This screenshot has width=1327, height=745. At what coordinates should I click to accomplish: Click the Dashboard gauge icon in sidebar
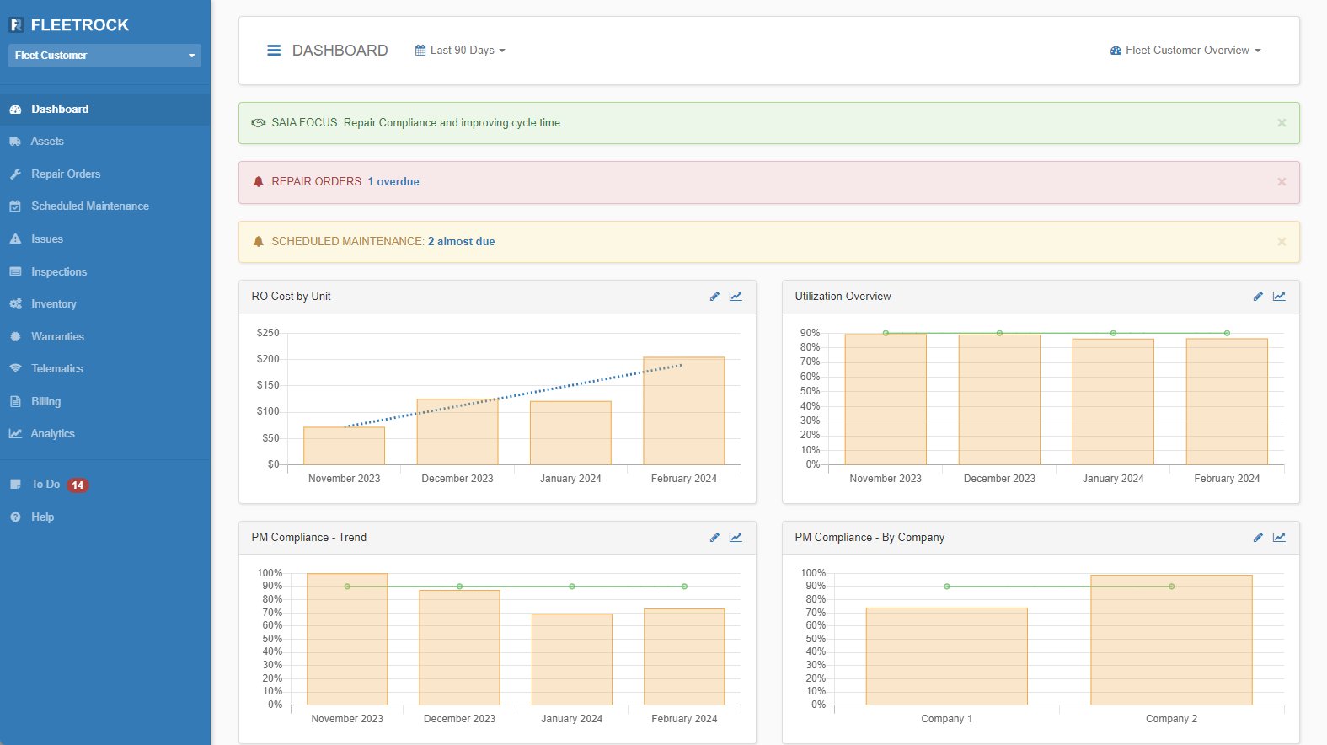tap(15, 110)
